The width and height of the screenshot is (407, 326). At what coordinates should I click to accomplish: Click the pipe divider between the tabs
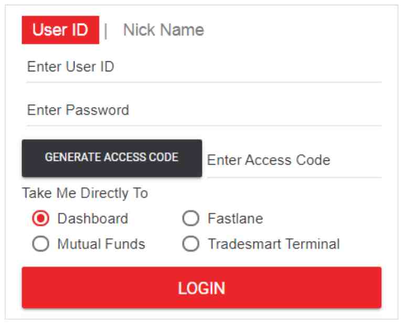tap(106, 31)
